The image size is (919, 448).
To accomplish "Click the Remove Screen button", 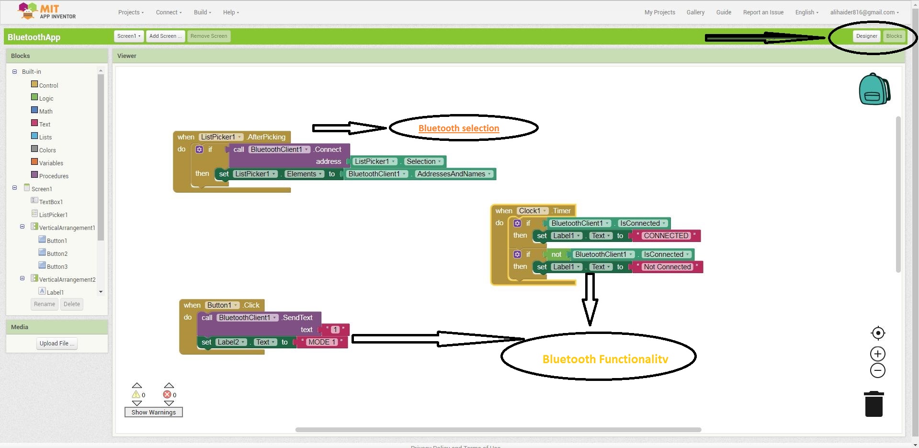I will click(209, 36).
